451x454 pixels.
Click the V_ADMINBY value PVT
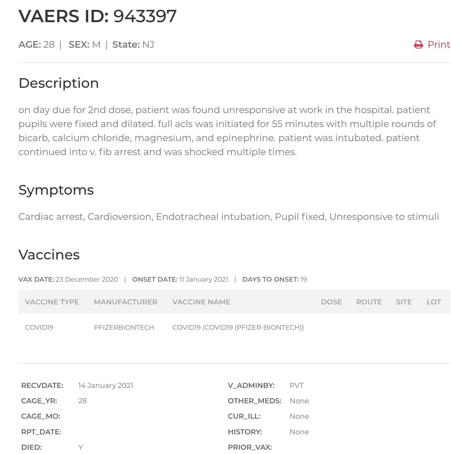pyautogui.click(x=297, y=385)
